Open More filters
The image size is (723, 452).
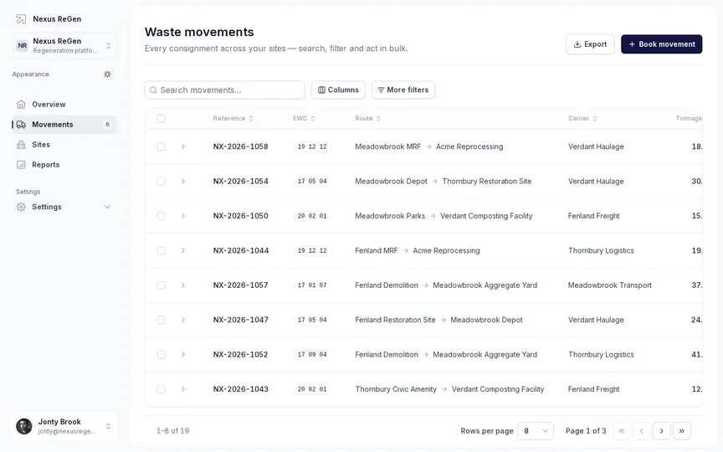[x=403, y=90]
